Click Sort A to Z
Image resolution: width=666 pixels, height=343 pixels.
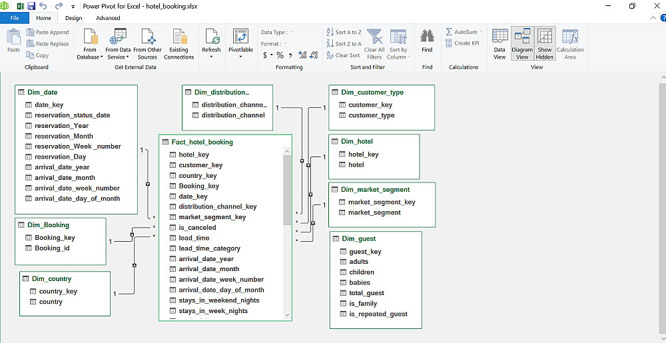tap(344, 32)
